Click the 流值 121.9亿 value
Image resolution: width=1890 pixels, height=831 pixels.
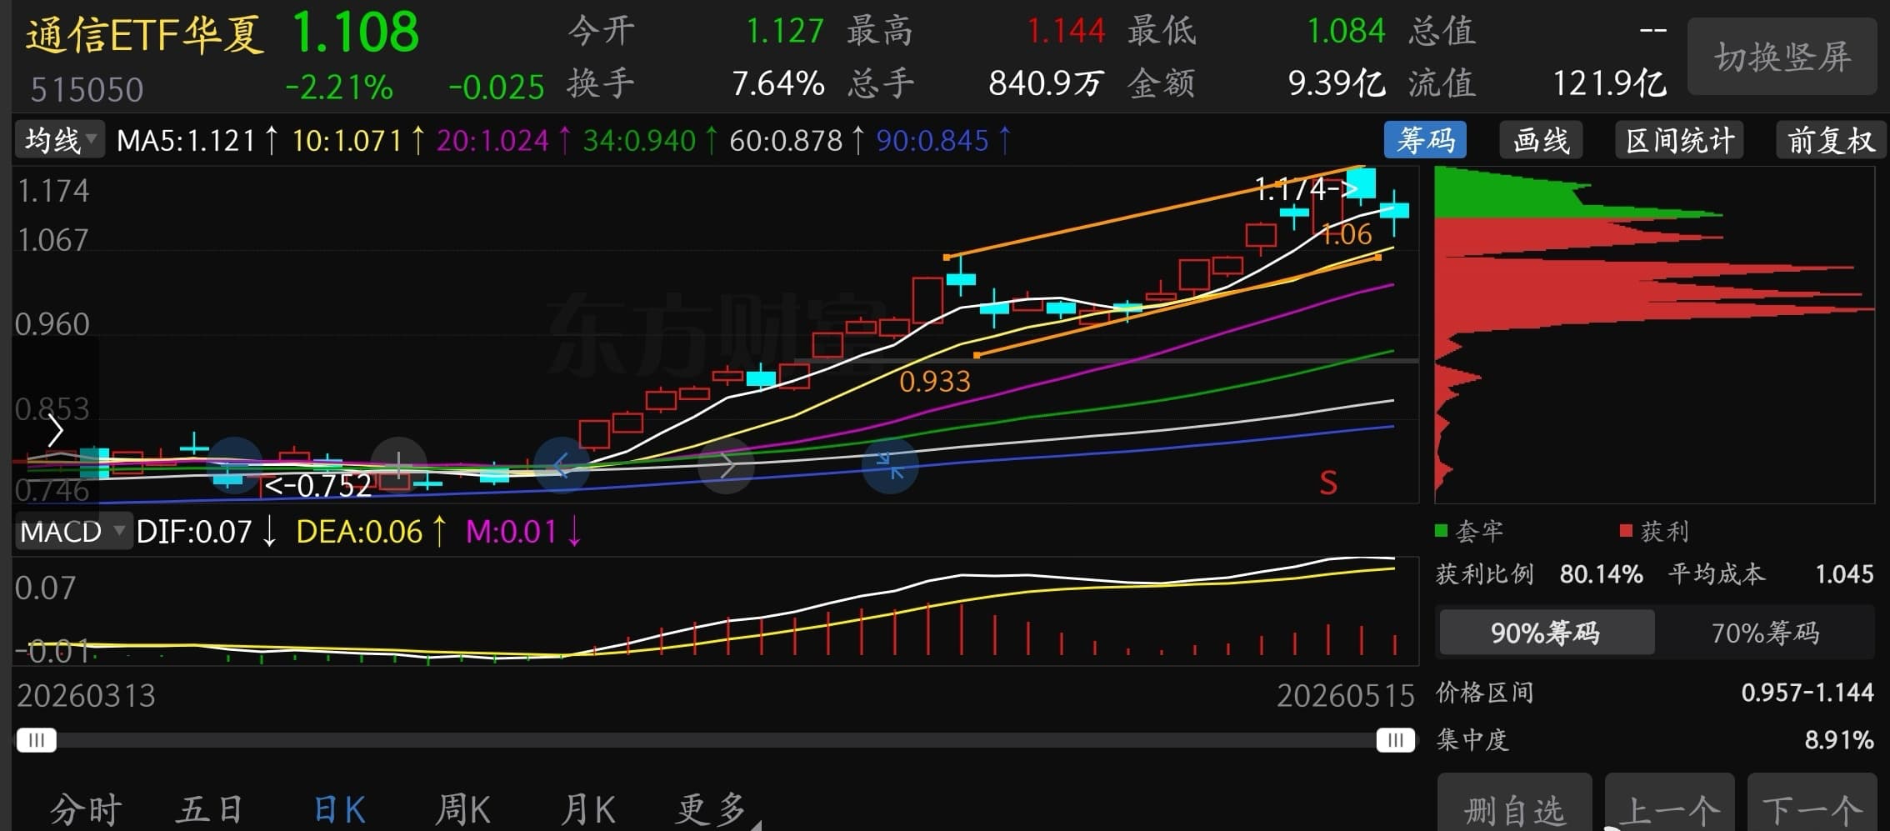1609,83
